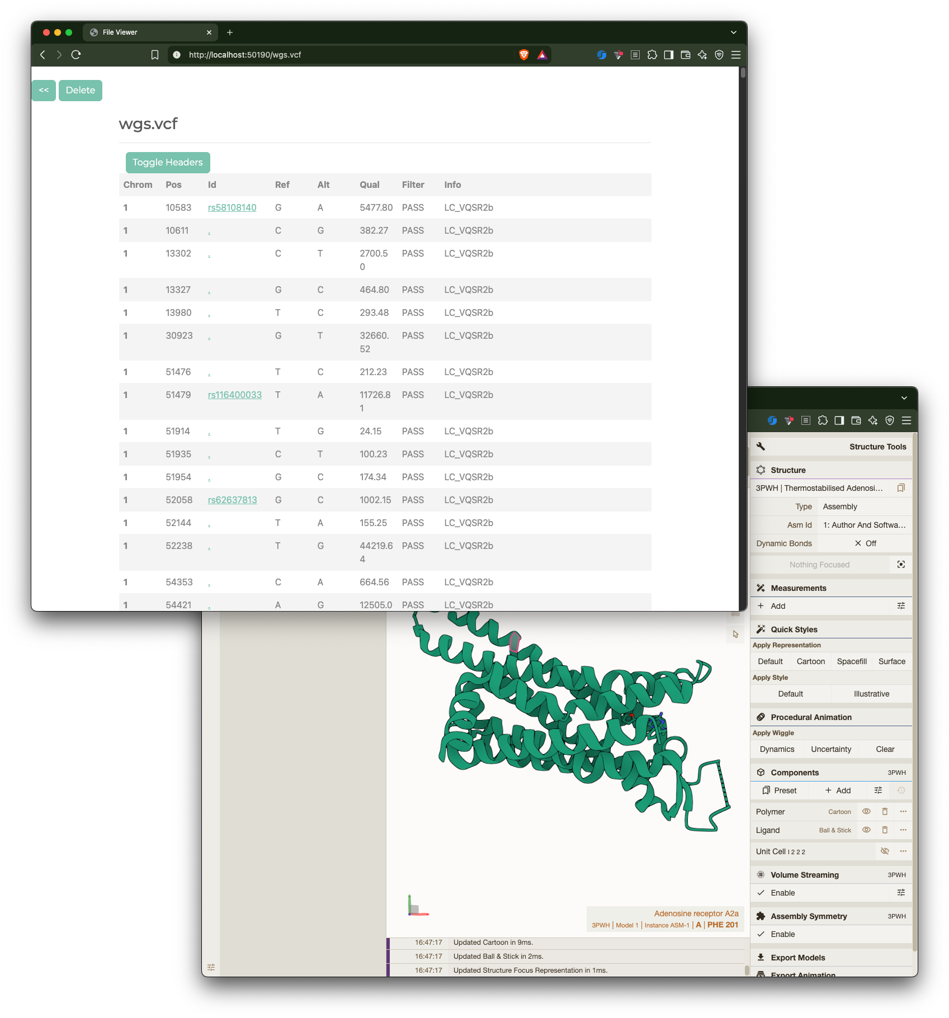This screenshot has width=949, height=1018.
Task: Open the Preset menu in Components
Action: [x=780, y=790]
